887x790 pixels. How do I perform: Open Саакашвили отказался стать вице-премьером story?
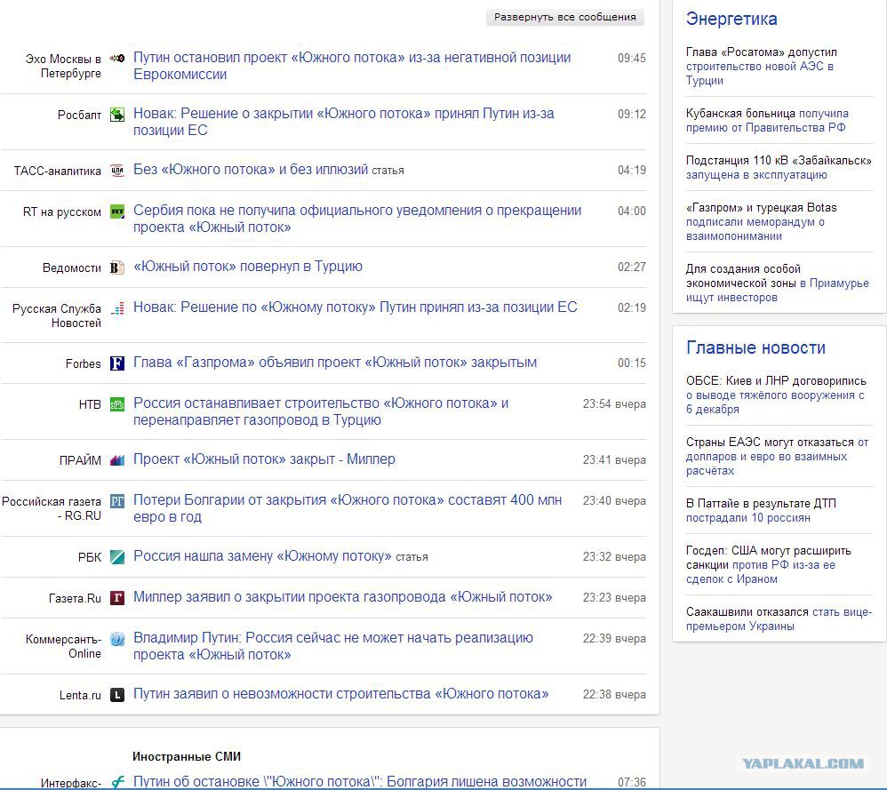pos(779,618)
